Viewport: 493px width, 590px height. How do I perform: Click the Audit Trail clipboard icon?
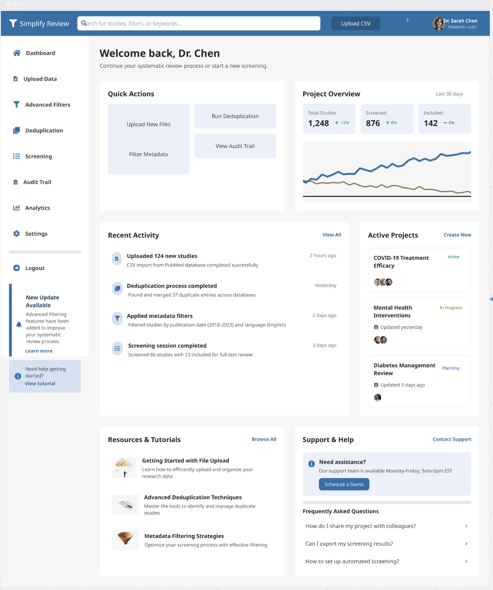click(x=15, y=182)
